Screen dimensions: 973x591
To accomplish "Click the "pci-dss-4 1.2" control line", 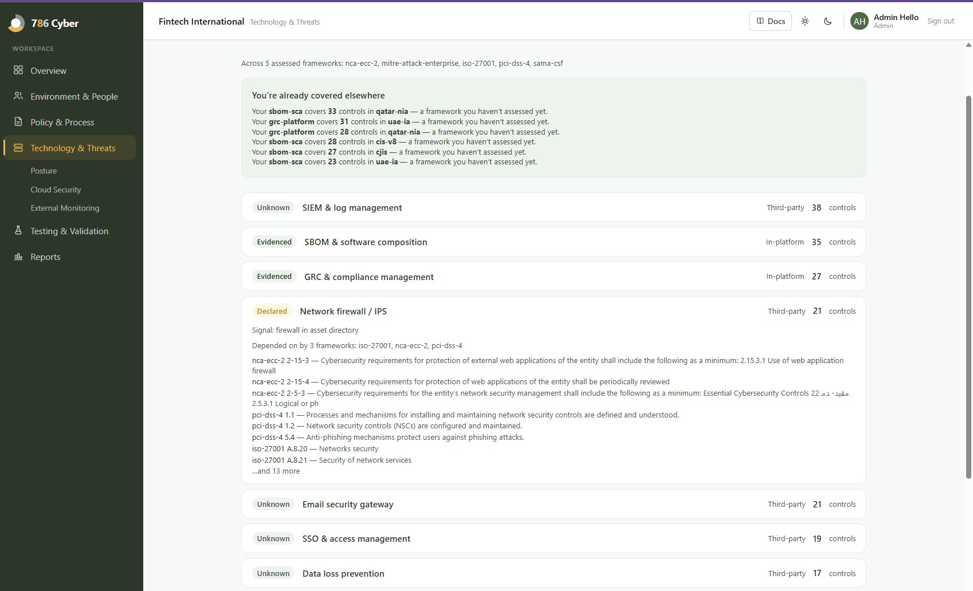I will 387,425.
